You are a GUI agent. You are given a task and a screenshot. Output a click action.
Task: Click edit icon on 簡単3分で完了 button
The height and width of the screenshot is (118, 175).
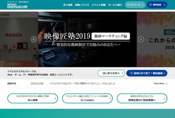click(132, 73)
